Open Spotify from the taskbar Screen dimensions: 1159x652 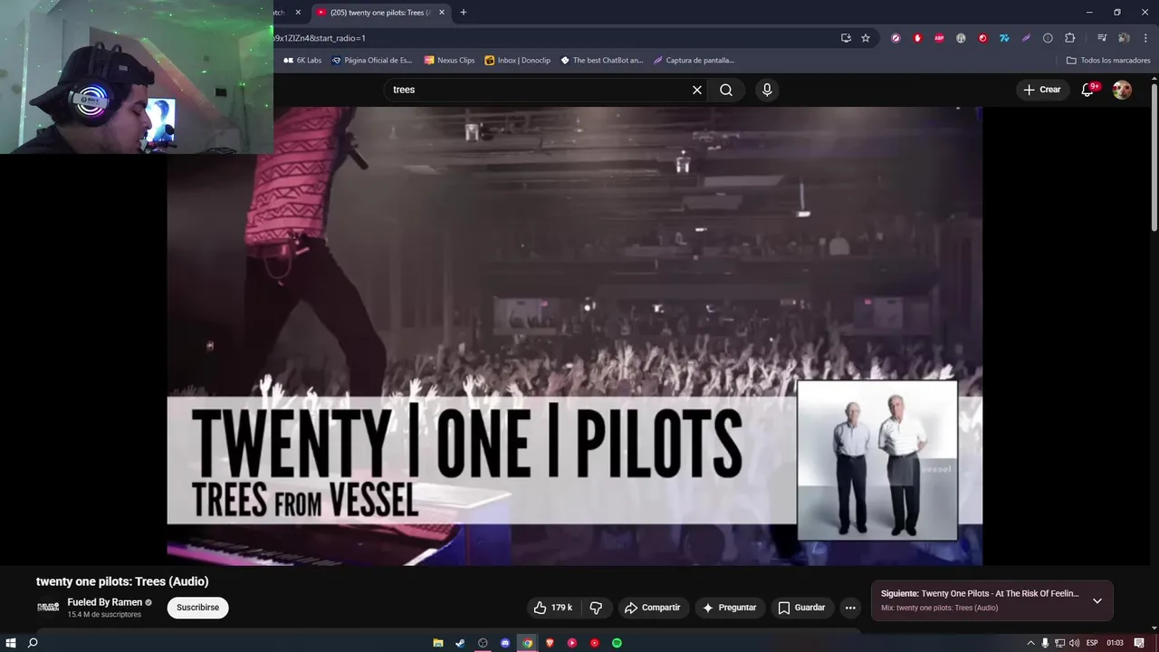(x=617, y=643)
